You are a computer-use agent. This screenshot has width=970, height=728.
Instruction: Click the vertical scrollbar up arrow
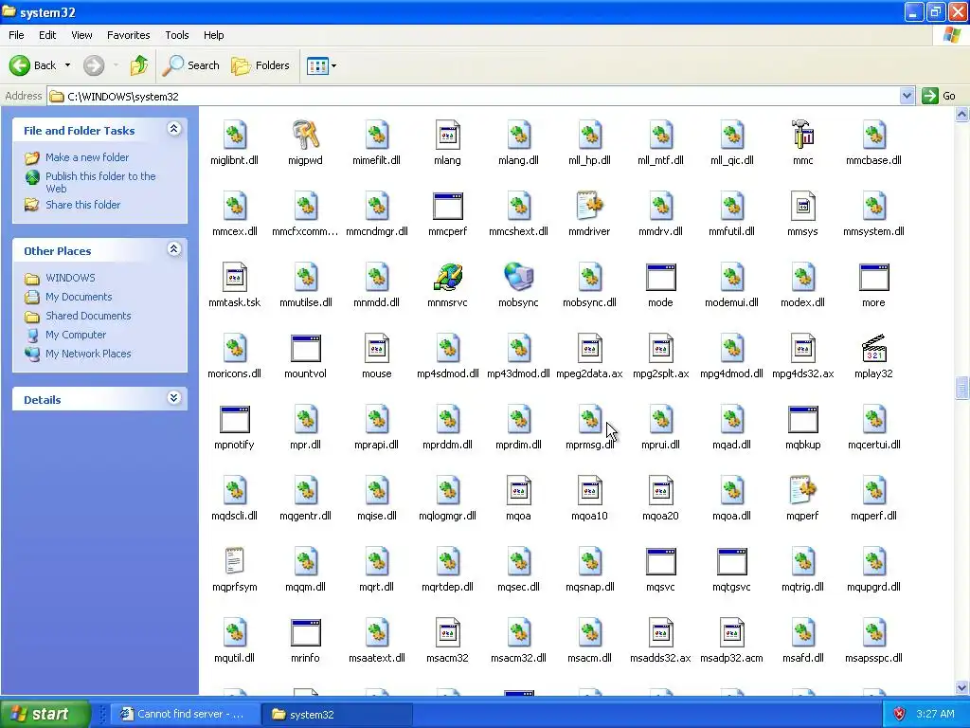pyautogui.click(x=962, y=114)
